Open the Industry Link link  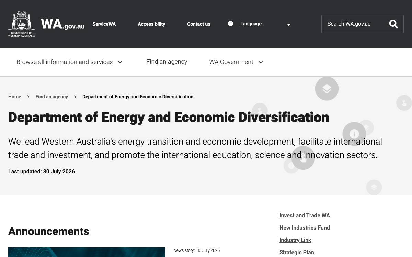pos(295,240)
